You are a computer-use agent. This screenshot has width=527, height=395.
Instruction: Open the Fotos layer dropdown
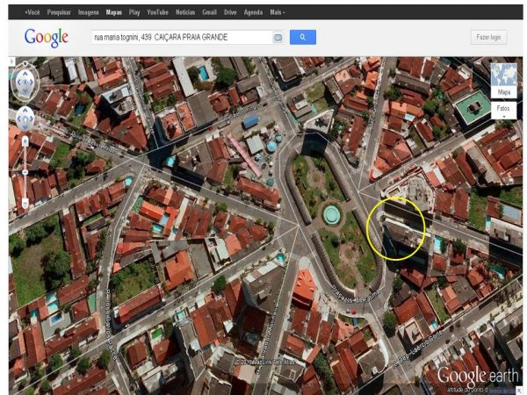[x=503, y=111]
